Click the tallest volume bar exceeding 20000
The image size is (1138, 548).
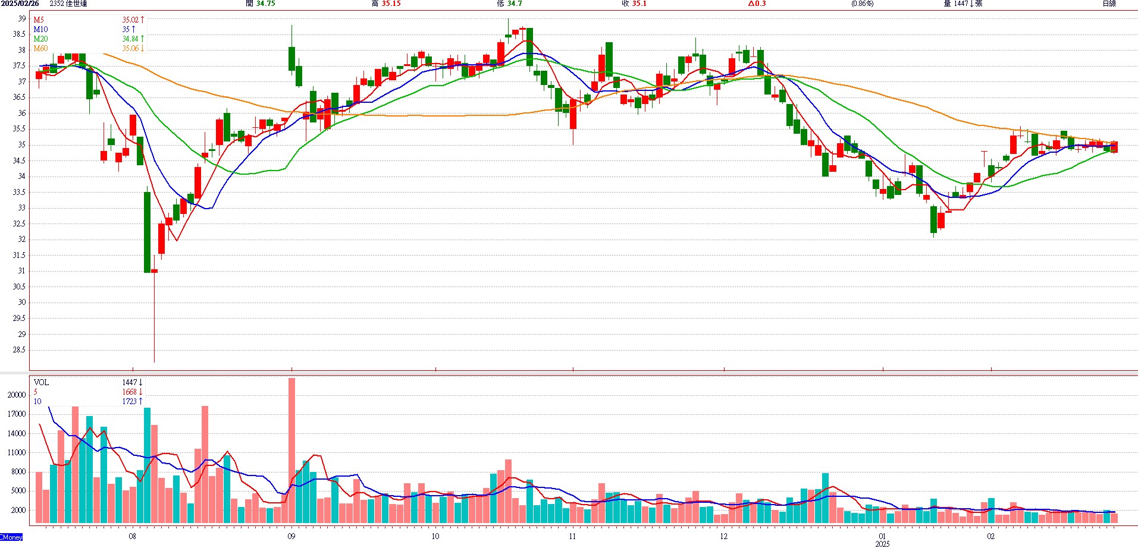(x=291, y=451)
